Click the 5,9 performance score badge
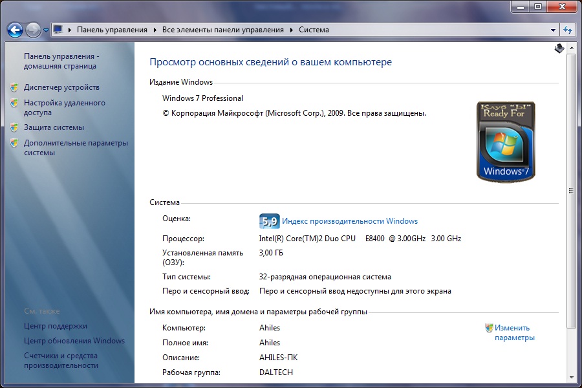Image resolution: width=582 pixels, height=388 pixels. coord(269,221)
